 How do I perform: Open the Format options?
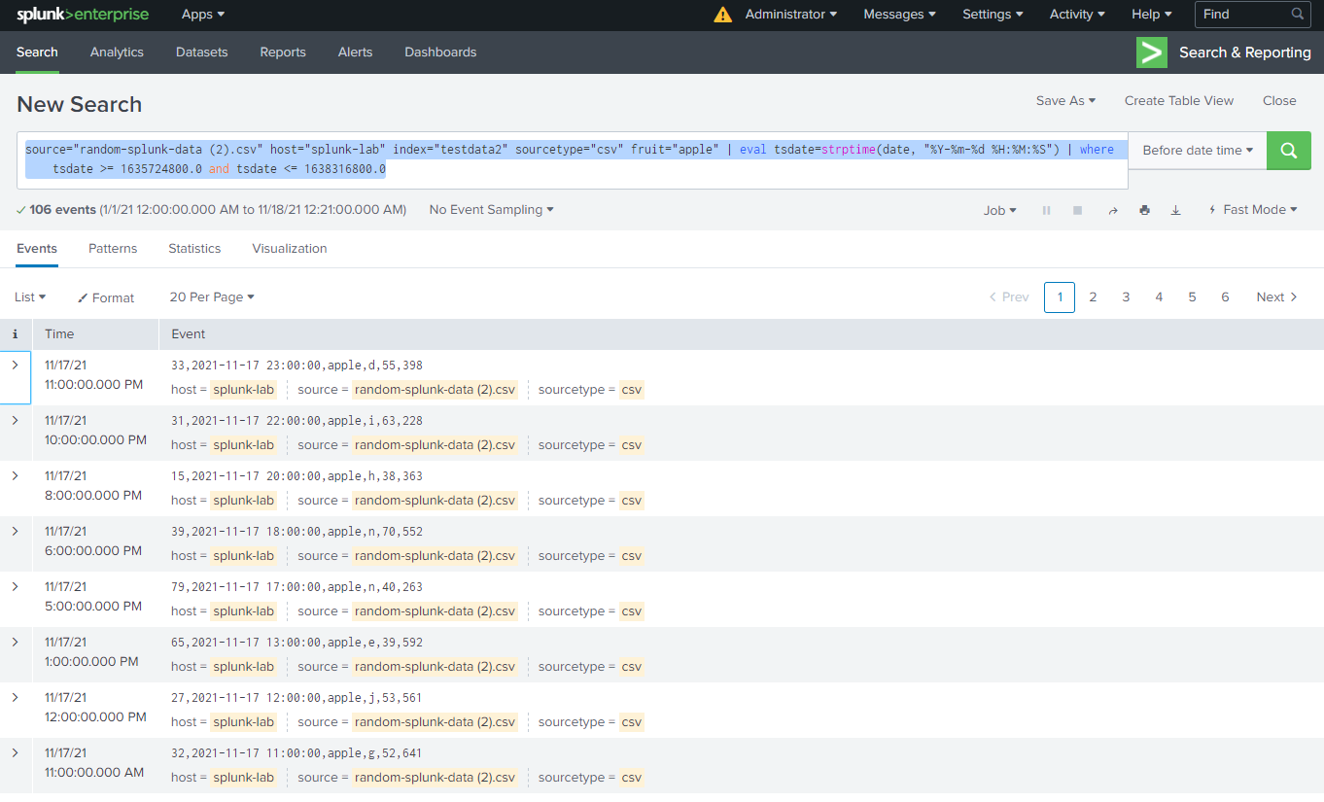(x=106, y=297)
